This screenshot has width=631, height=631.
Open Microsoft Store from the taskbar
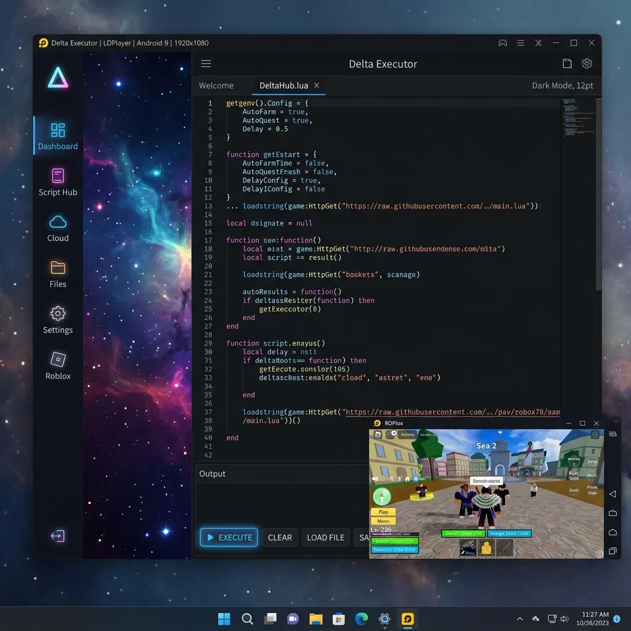pyautogui.click(x=339, y=619)
